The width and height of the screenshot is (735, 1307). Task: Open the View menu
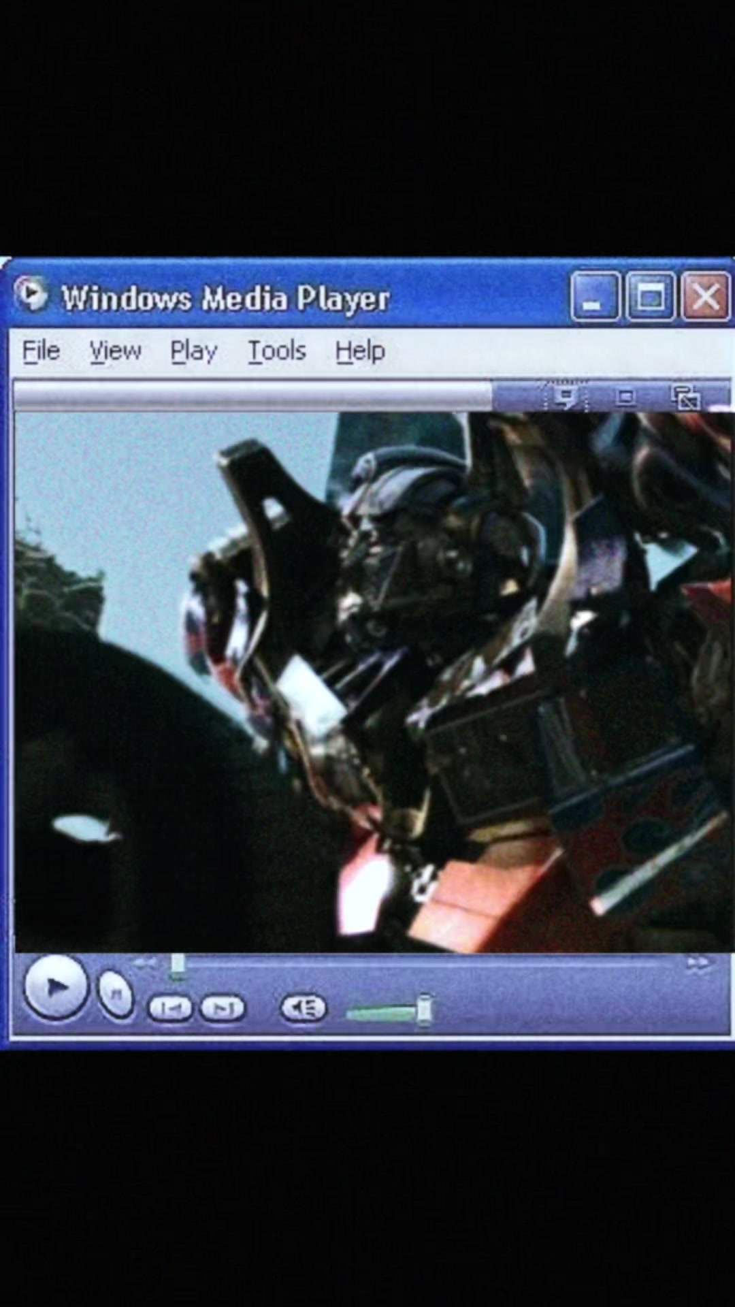click(115, 351)
